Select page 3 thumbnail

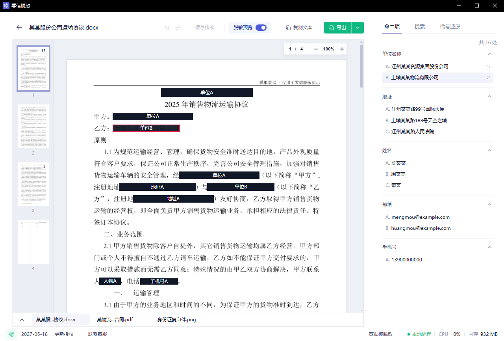click(33, 184)
